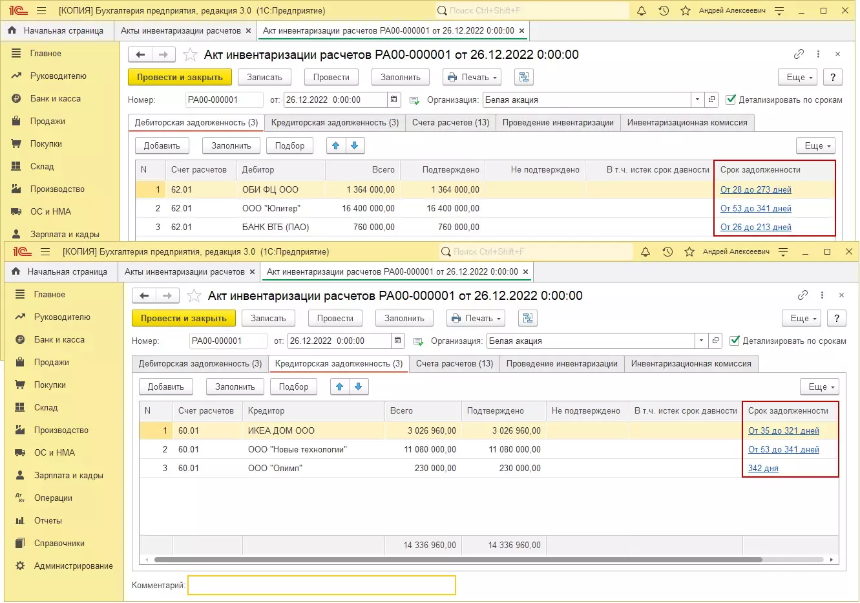This screenshot has height=603, width=860.
Task: Switch to Счета расчетов (13) tab in lower window
Action: [x=454, y=364]
